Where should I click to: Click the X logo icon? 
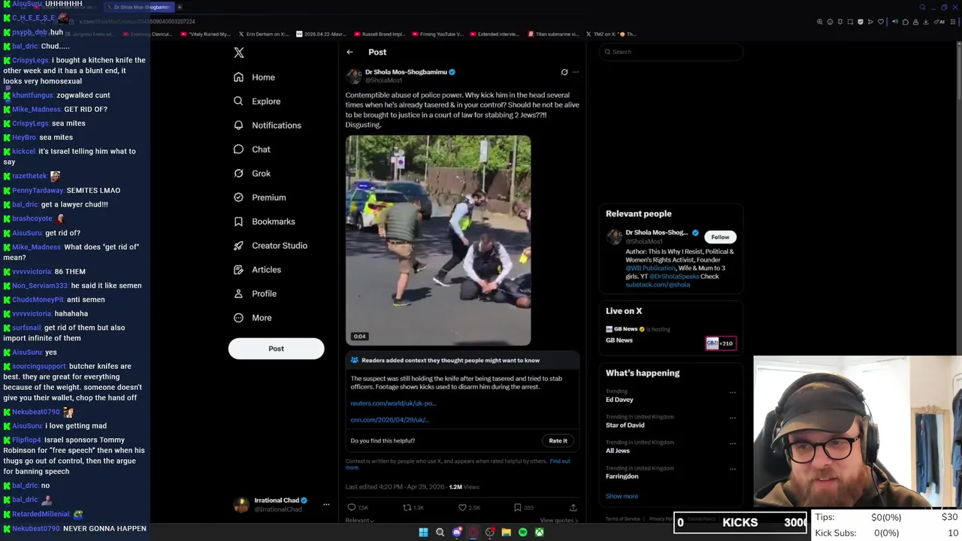(239, 53)
